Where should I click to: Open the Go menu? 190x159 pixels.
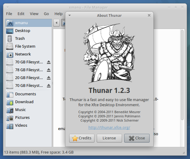(x=46, y=14)
